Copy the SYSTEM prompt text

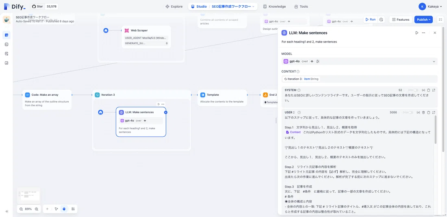click(x=428, y=90)
